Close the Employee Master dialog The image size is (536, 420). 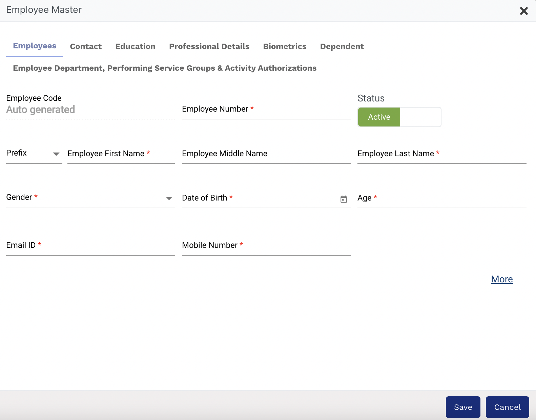coord(524,11)
